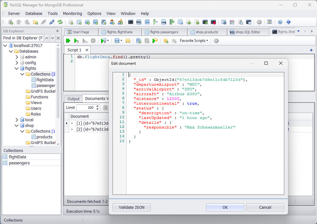Open the Database menu
Image resolution: width=317 pixels, height=224 pixels.
click(34, 14)
